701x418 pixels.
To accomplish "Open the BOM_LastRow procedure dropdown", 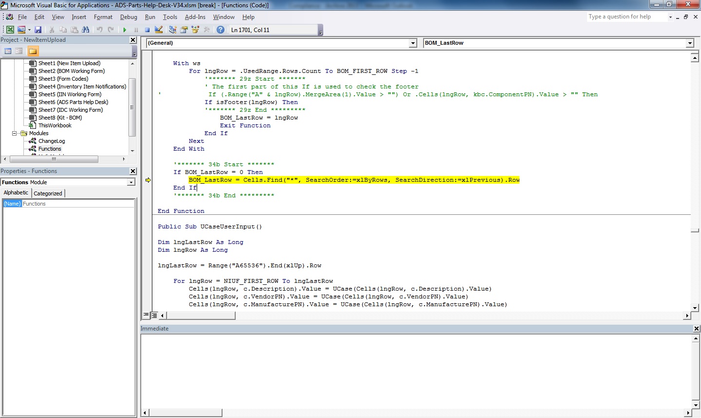I will tap(690, 43).
